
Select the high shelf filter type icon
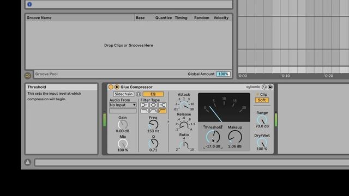pyautogui.click(x=163, y=105)
